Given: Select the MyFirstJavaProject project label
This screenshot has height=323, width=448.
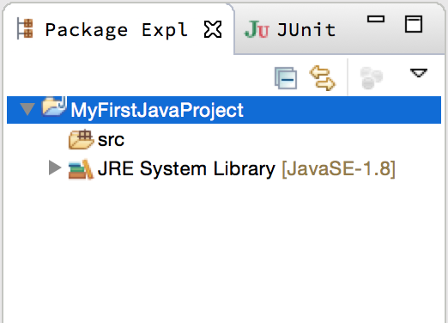Looking at the screenshot, I should (x=157, y=110).
